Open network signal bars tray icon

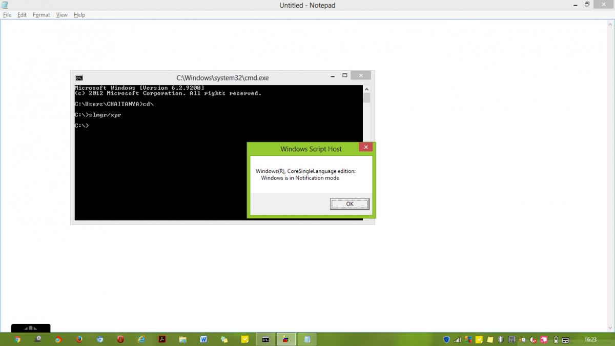point(457,339)
